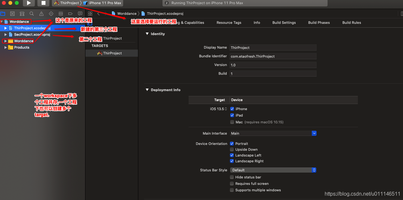Click the Version field showing 1.0
The width and height of the screenshot is (403, 200).
273,65
